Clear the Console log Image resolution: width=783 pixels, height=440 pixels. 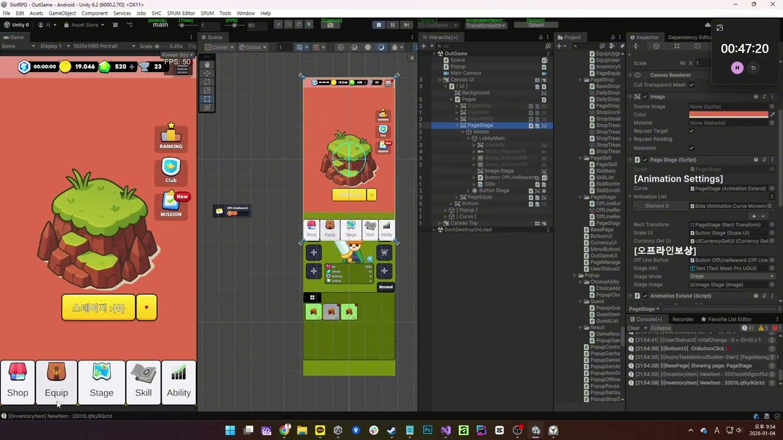click(634, 328)
